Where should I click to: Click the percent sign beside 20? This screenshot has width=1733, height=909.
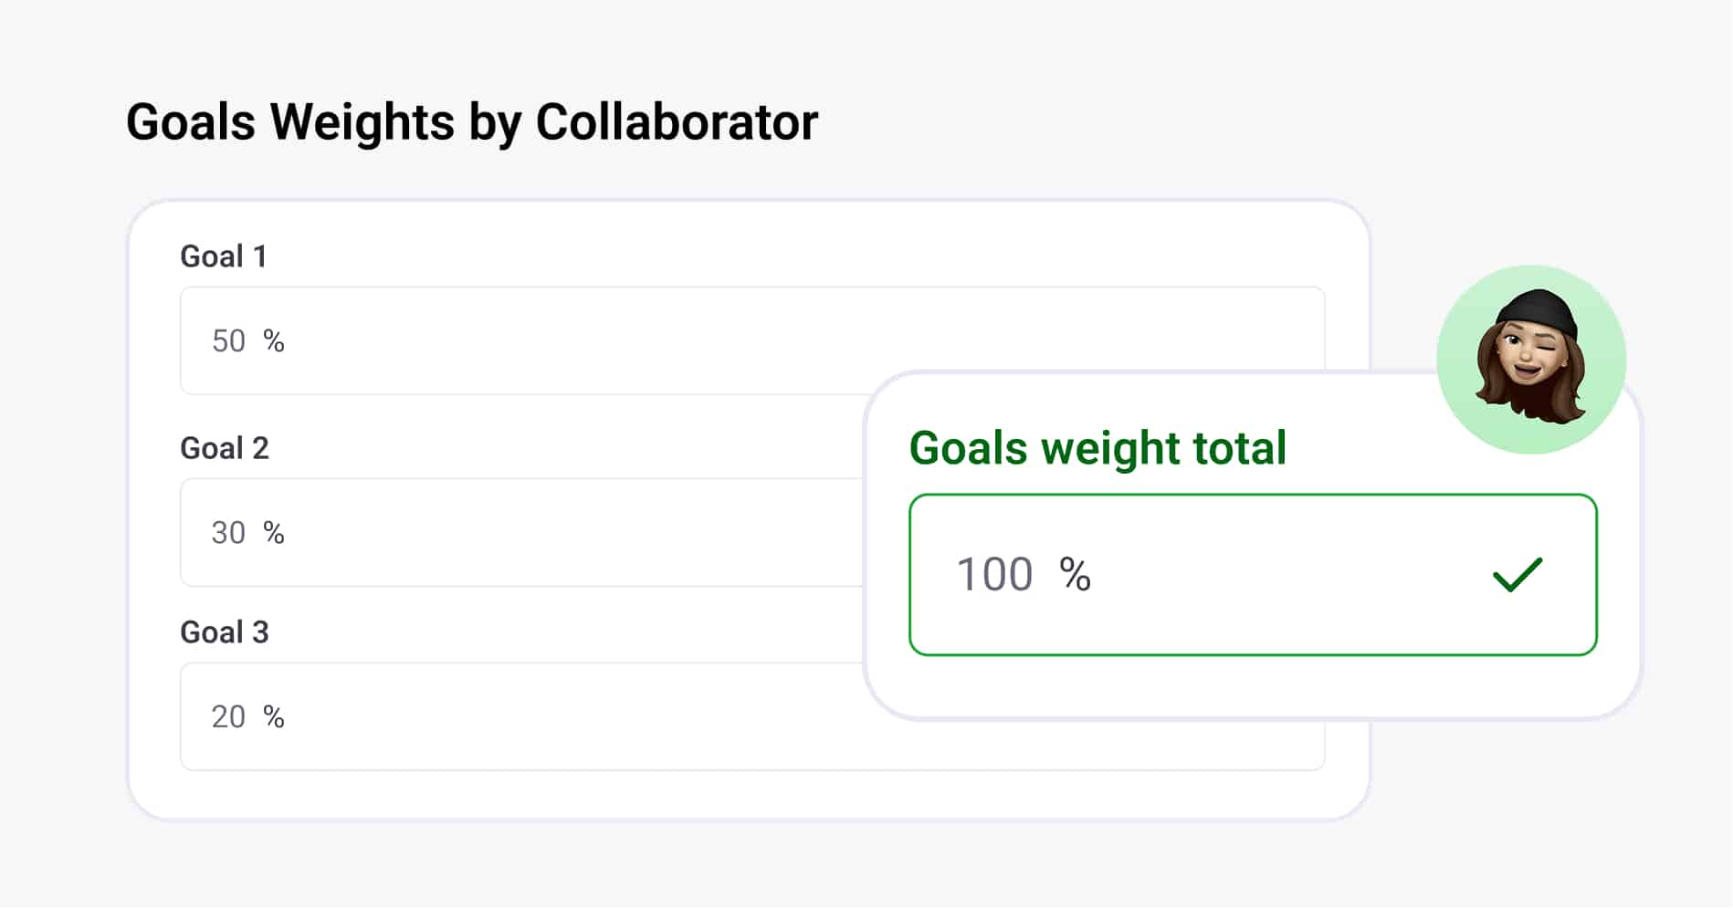click(274, 717)
